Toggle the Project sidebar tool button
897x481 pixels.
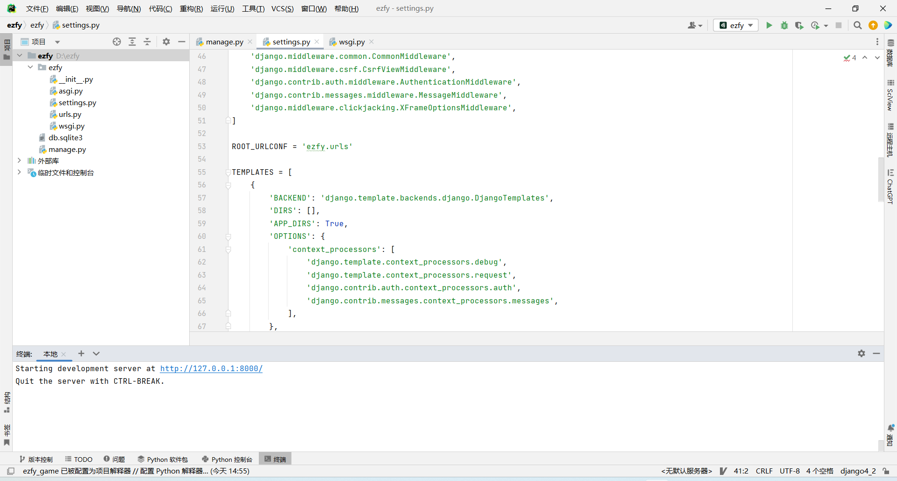7,50
